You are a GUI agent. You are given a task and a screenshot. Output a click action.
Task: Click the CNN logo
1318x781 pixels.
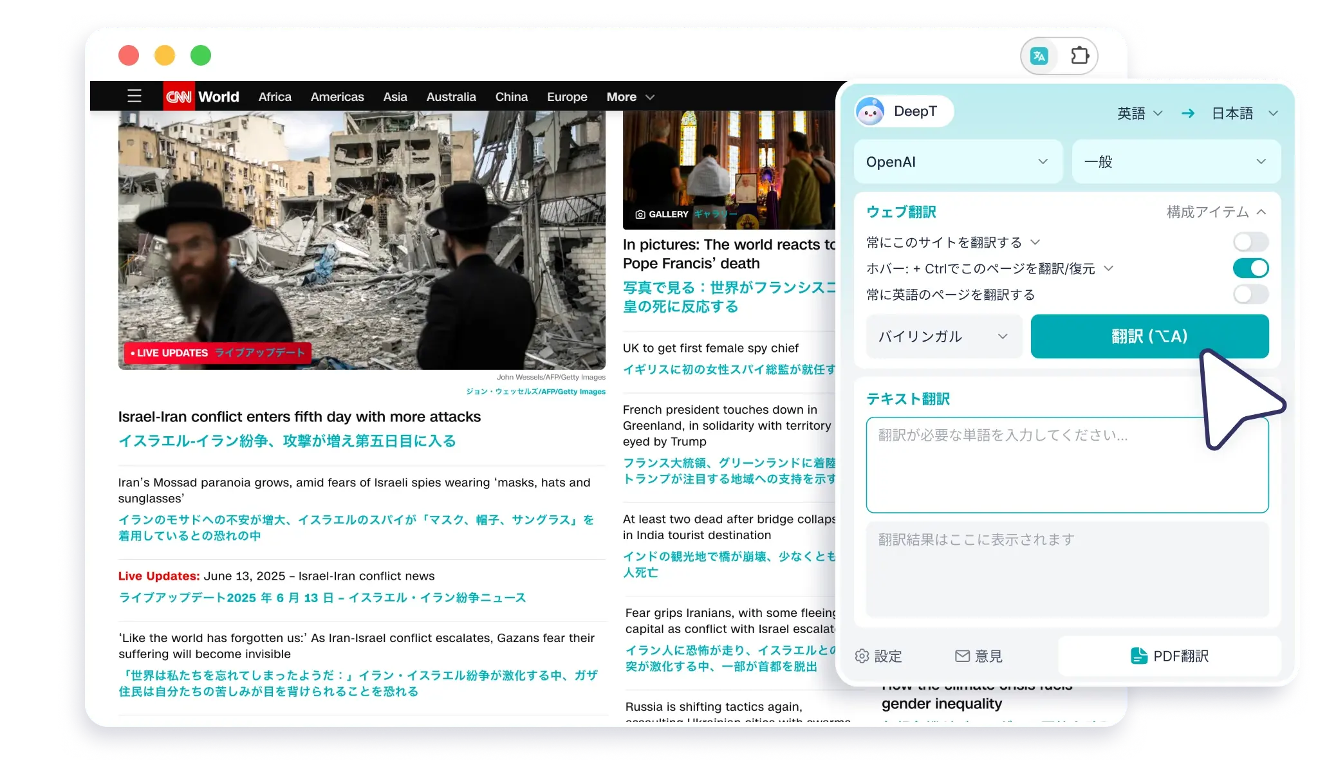[x=179, y=96]
